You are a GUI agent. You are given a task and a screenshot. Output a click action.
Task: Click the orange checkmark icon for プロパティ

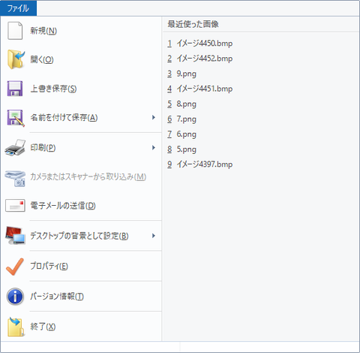pos(15,267)
